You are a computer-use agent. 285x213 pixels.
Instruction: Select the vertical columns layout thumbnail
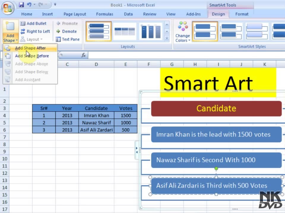click(151, 31)
